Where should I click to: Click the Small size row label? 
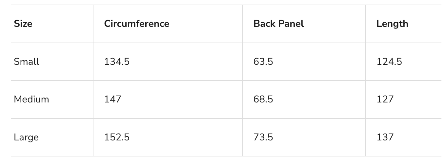26,62
